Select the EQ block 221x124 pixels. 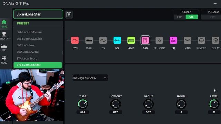point(173,40)
